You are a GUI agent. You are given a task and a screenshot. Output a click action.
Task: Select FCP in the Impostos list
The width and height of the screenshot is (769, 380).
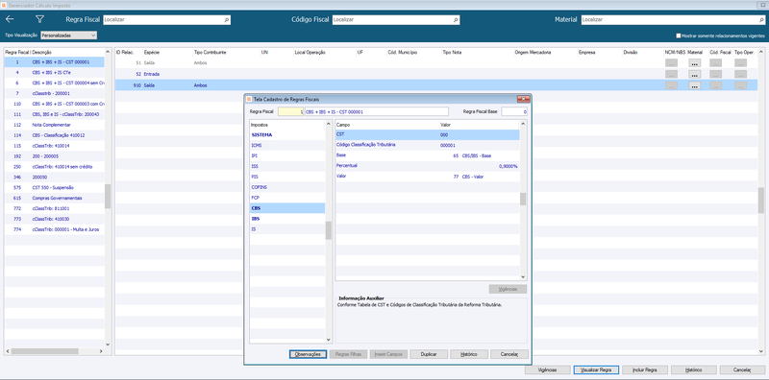pos(286,198)
